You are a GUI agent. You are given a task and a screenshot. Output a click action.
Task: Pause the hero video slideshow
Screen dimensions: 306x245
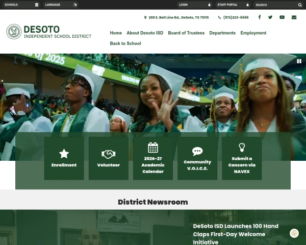pyautogui.click(x=299, y=61)
